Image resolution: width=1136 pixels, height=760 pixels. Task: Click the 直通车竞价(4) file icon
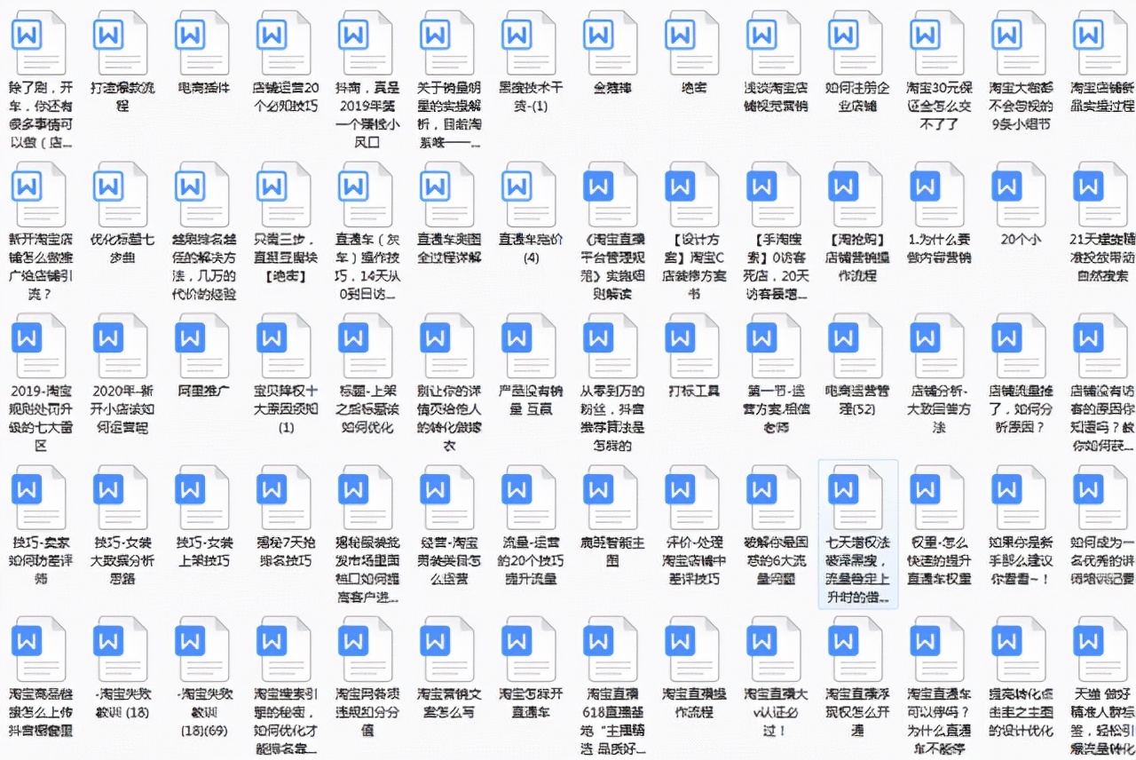[529, 193]
